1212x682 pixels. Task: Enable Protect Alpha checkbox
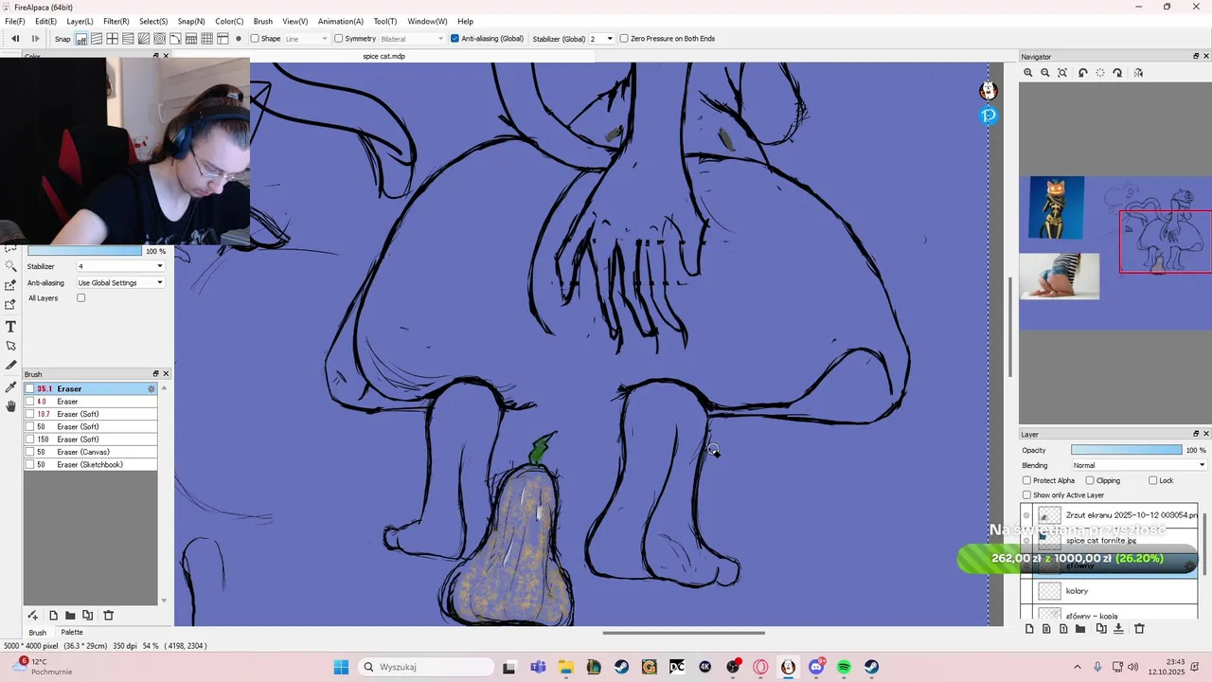pyautogui.click(x=1026, y=480)
